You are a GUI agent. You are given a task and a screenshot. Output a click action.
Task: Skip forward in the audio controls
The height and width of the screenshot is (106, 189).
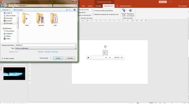(110, 58)
